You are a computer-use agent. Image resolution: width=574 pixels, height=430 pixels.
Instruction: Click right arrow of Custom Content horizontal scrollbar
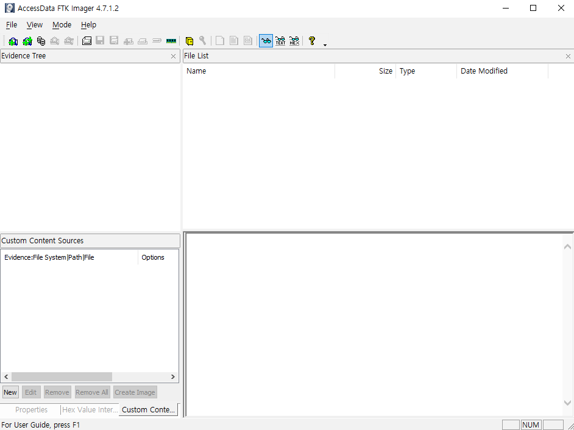tap(173, 376)
